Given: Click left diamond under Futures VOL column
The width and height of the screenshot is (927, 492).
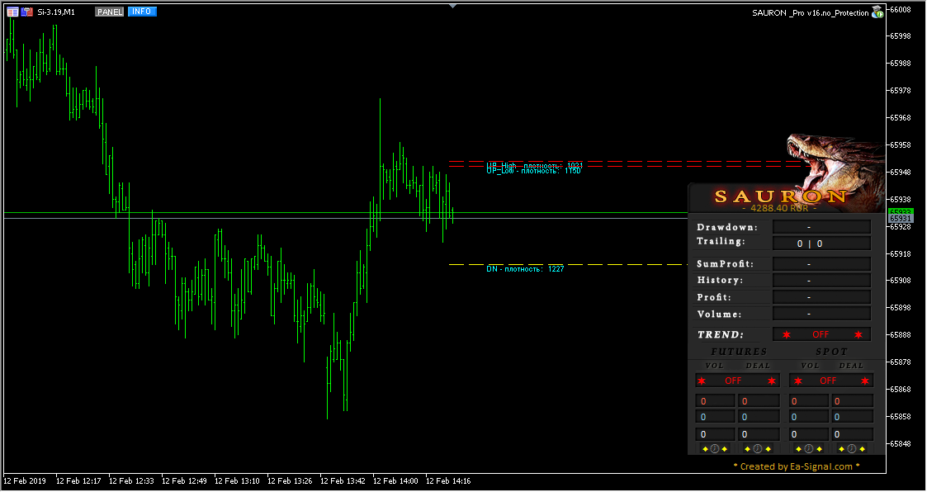Looking at the screenshot, I should click(x=705, y=449).
